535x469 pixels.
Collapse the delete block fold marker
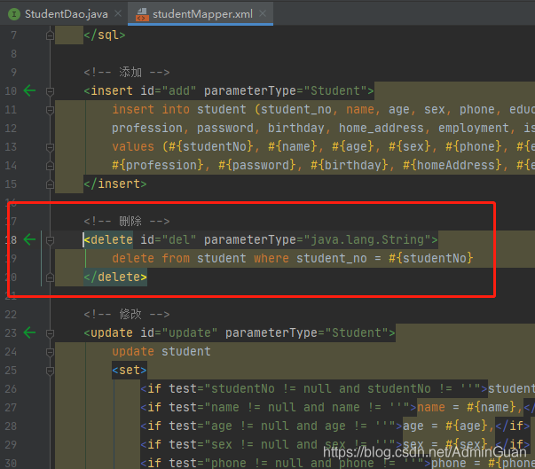point(50,240)
